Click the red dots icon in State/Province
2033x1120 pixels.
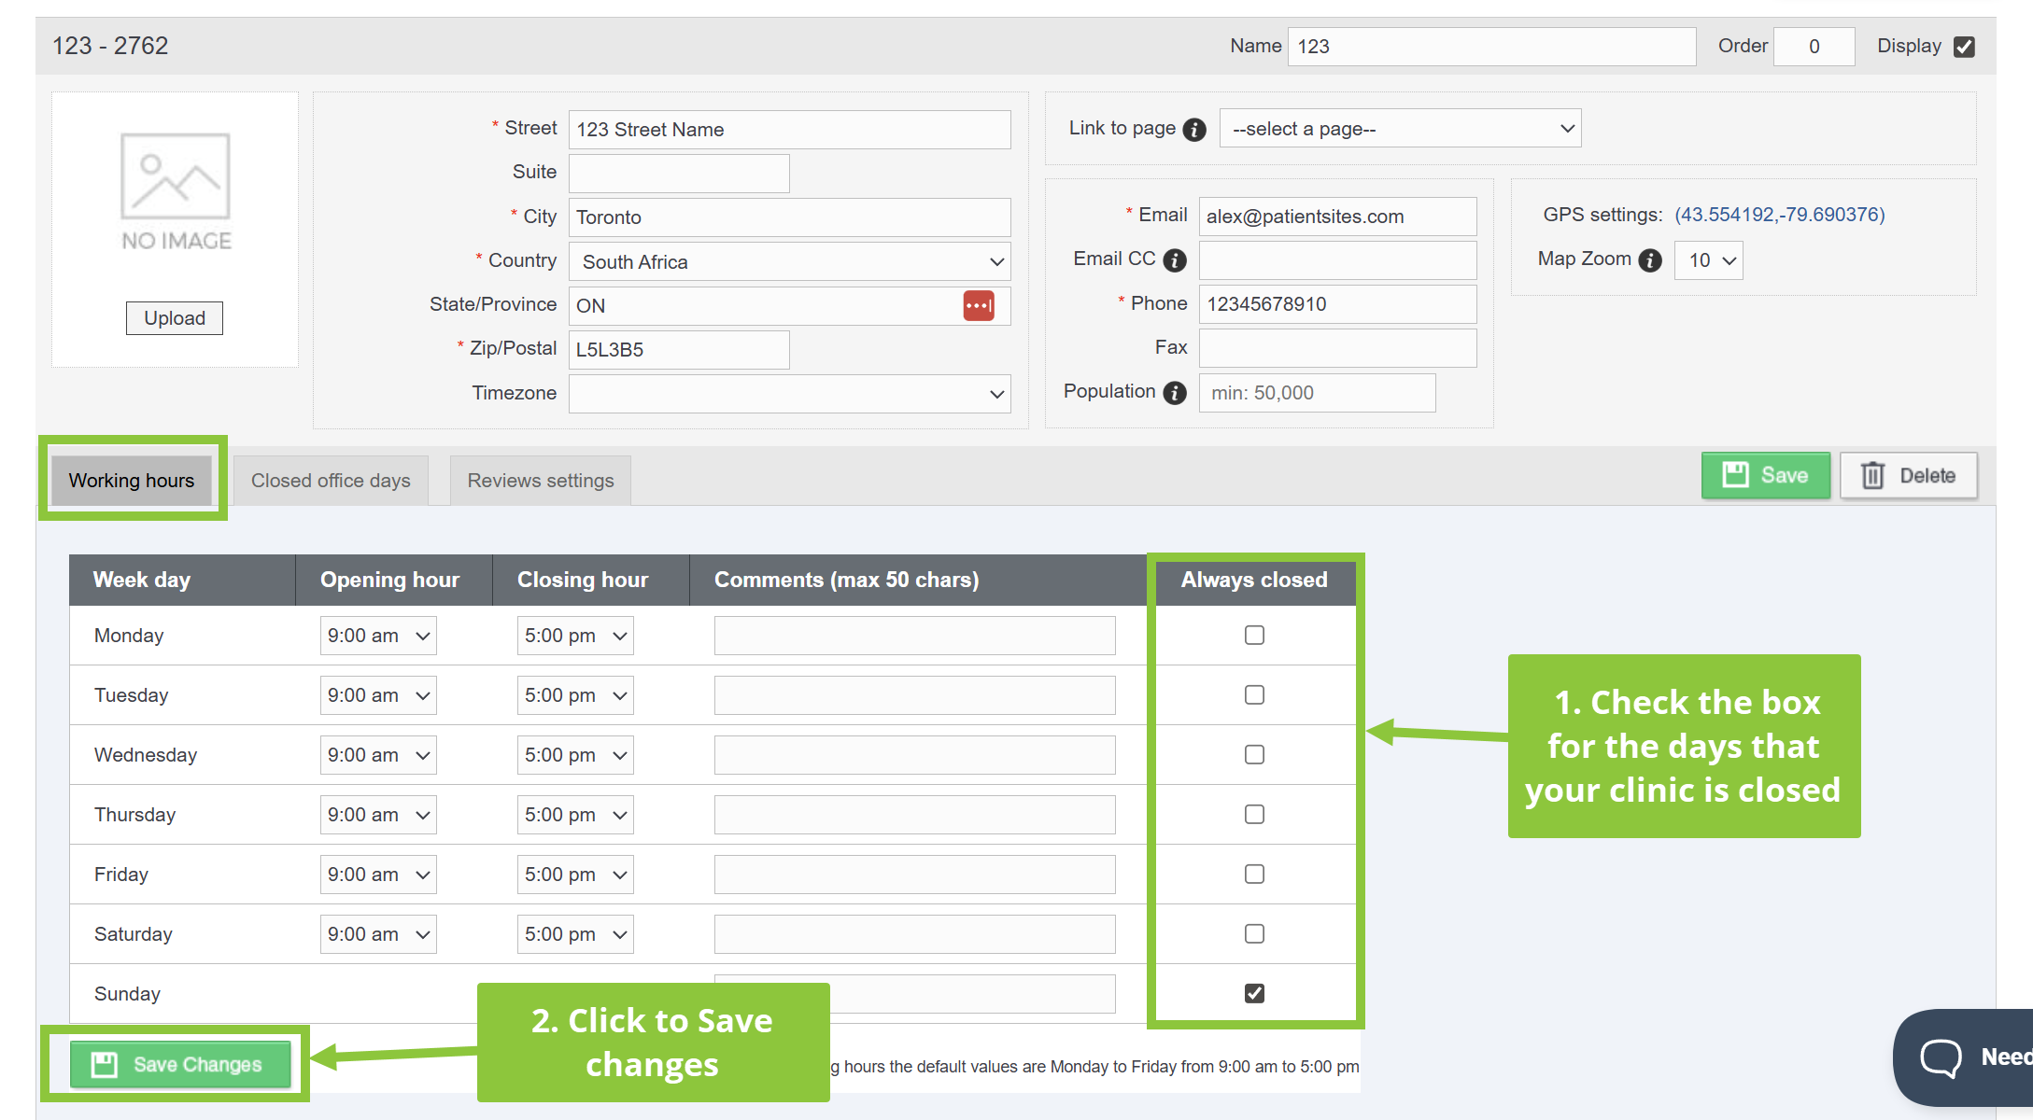coord(978,305)
